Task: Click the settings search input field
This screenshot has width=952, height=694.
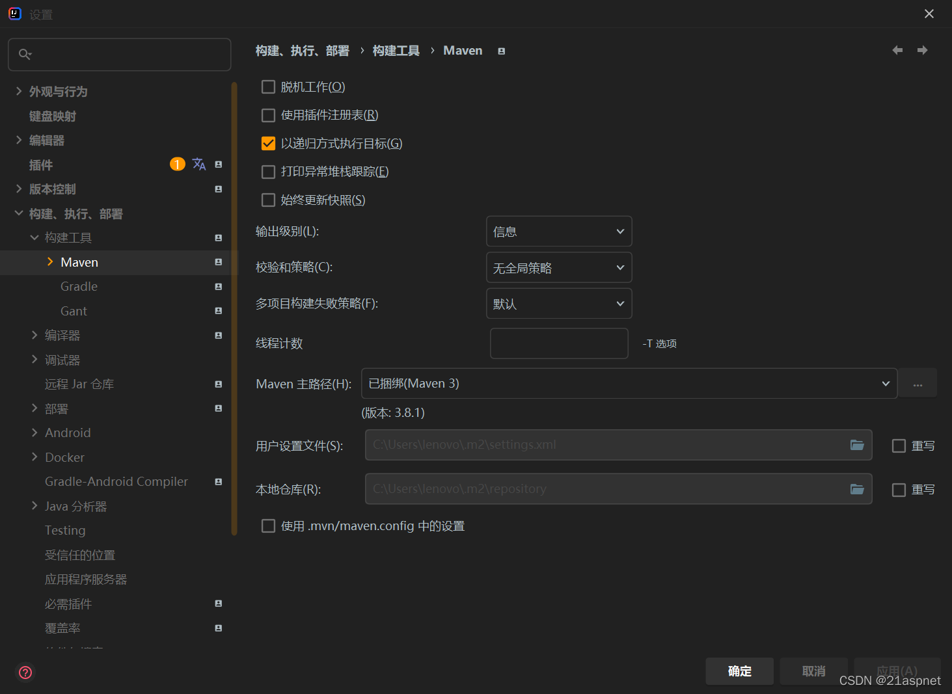Action: pyautogui.click(x=120, y=54)
